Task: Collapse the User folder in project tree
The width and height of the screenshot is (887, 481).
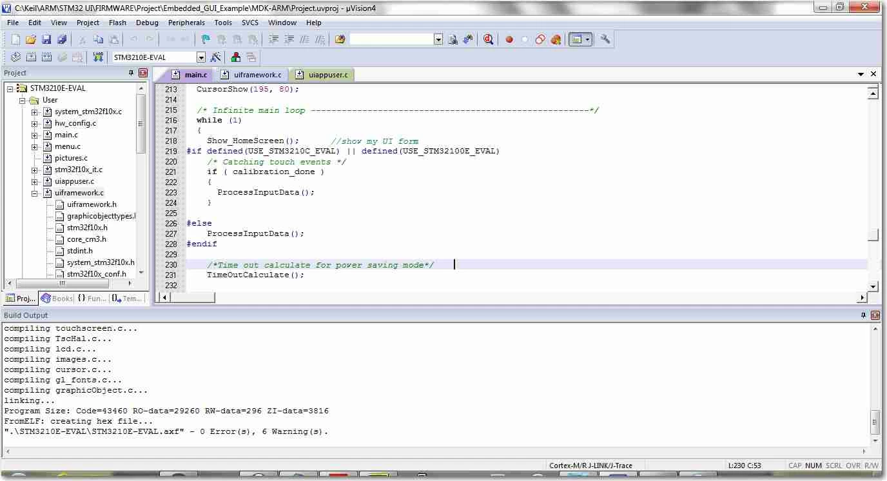Action: point(23,100)
